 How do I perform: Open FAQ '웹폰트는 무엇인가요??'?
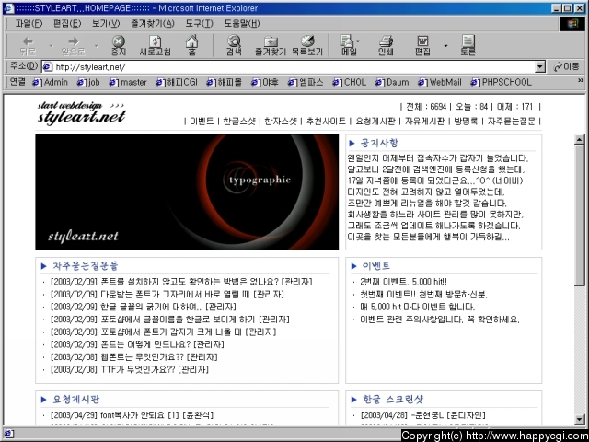pyautogui.click(x=143, y=356)
